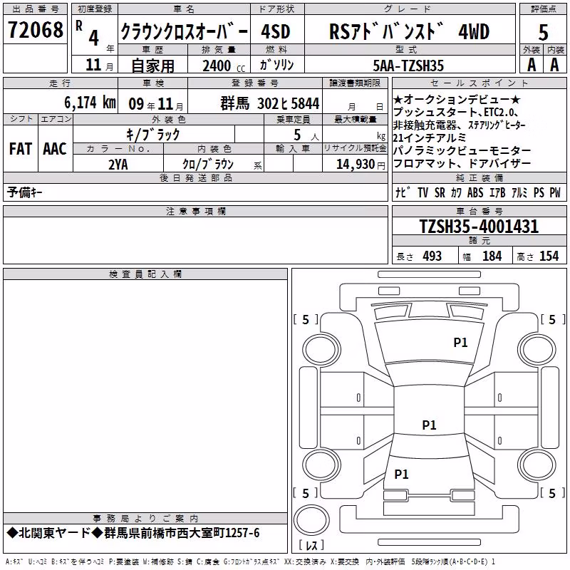Click yard address 北関東ヤード line

pyautogui.click(x=133, y=533)
